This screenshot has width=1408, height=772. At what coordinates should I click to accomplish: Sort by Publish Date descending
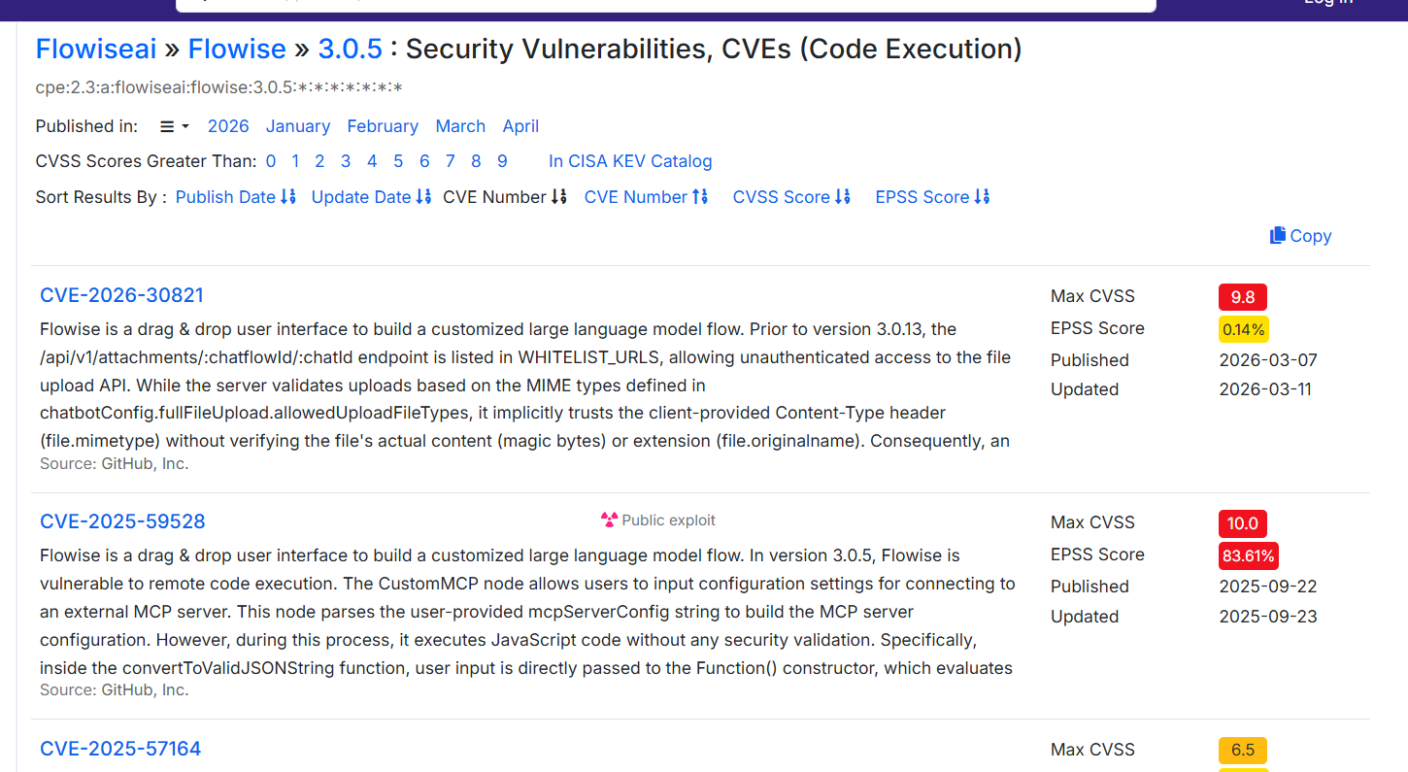click(x=235, y=197)
